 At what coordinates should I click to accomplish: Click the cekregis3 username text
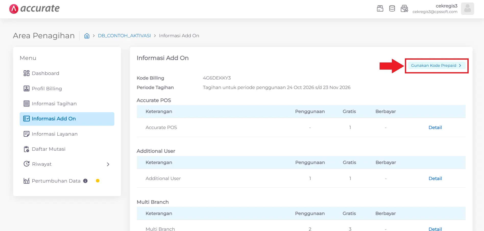coord(446,6)
